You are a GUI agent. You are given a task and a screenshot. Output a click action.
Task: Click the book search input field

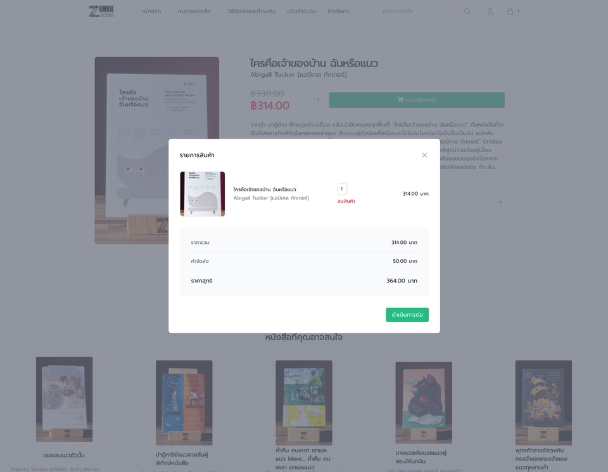coord(419,11)
